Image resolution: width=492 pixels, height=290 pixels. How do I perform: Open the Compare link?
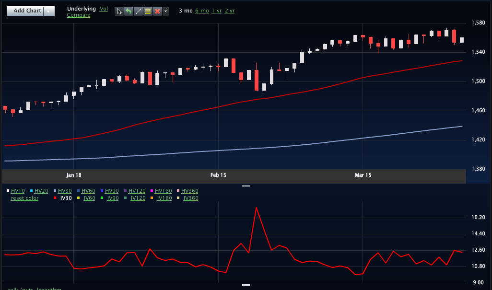[78, 15]
